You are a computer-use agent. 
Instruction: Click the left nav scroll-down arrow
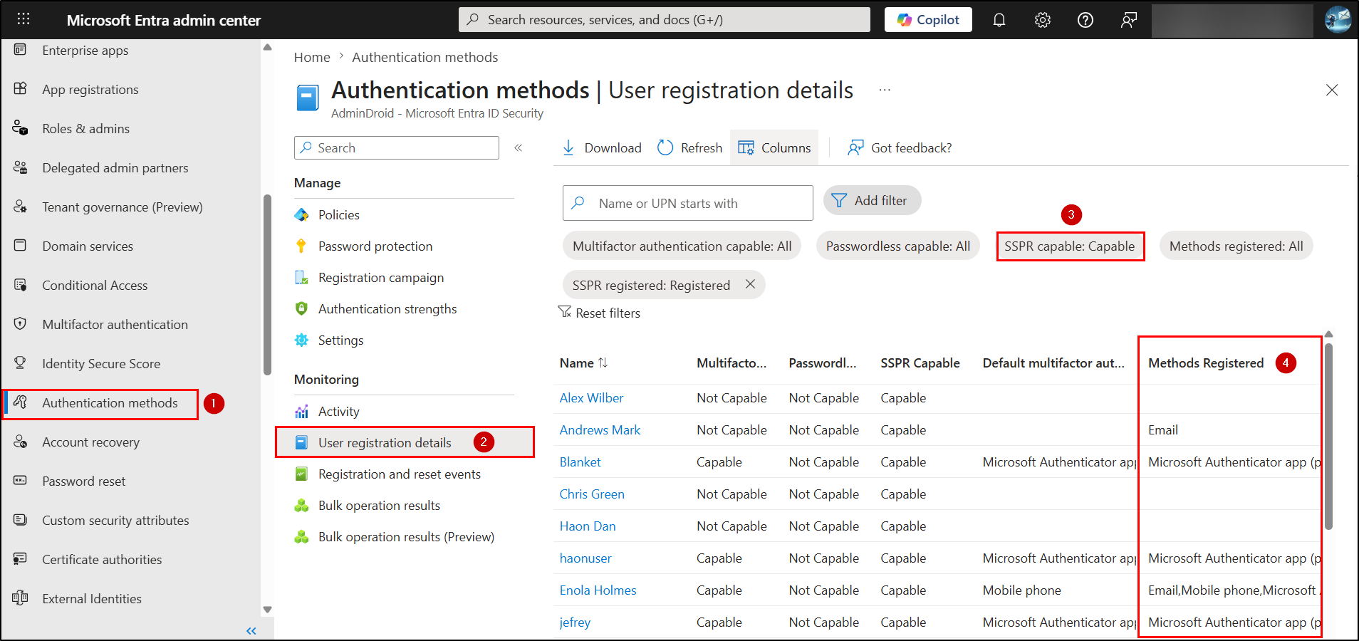click(268, 610)
